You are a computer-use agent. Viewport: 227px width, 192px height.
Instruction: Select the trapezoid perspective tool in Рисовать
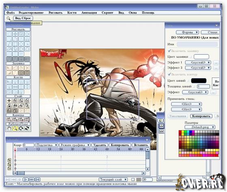[x=27, y=49]
